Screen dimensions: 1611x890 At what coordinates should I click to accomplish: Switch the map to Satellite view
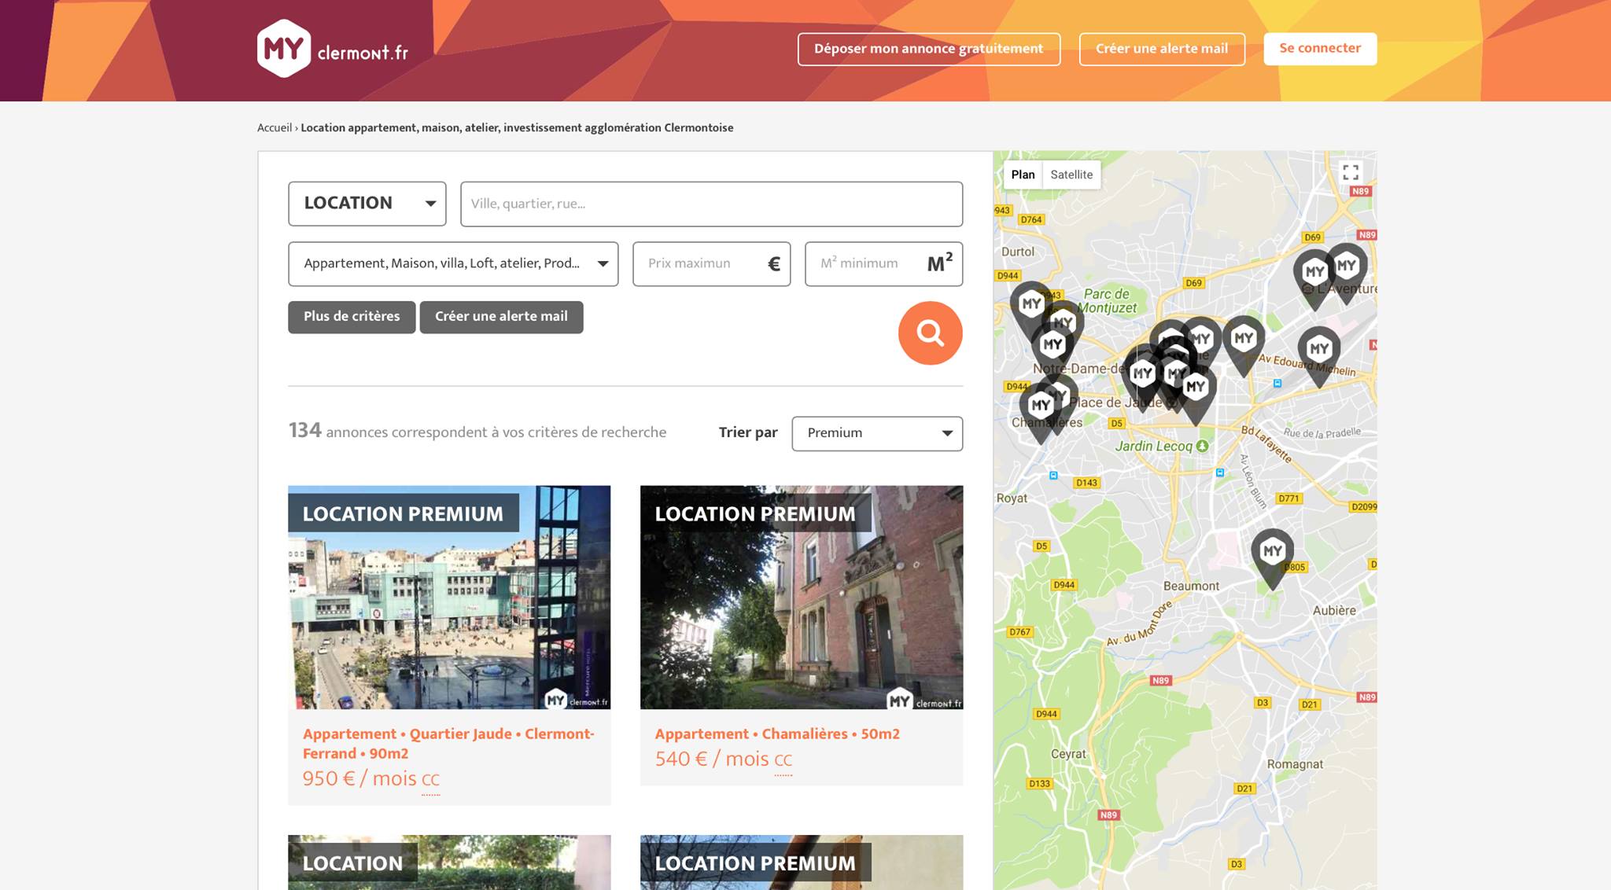[x=1071, y=175]
